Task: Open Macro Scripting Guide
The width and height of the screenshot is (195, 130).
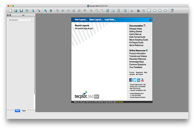Action: coord(138,40)
